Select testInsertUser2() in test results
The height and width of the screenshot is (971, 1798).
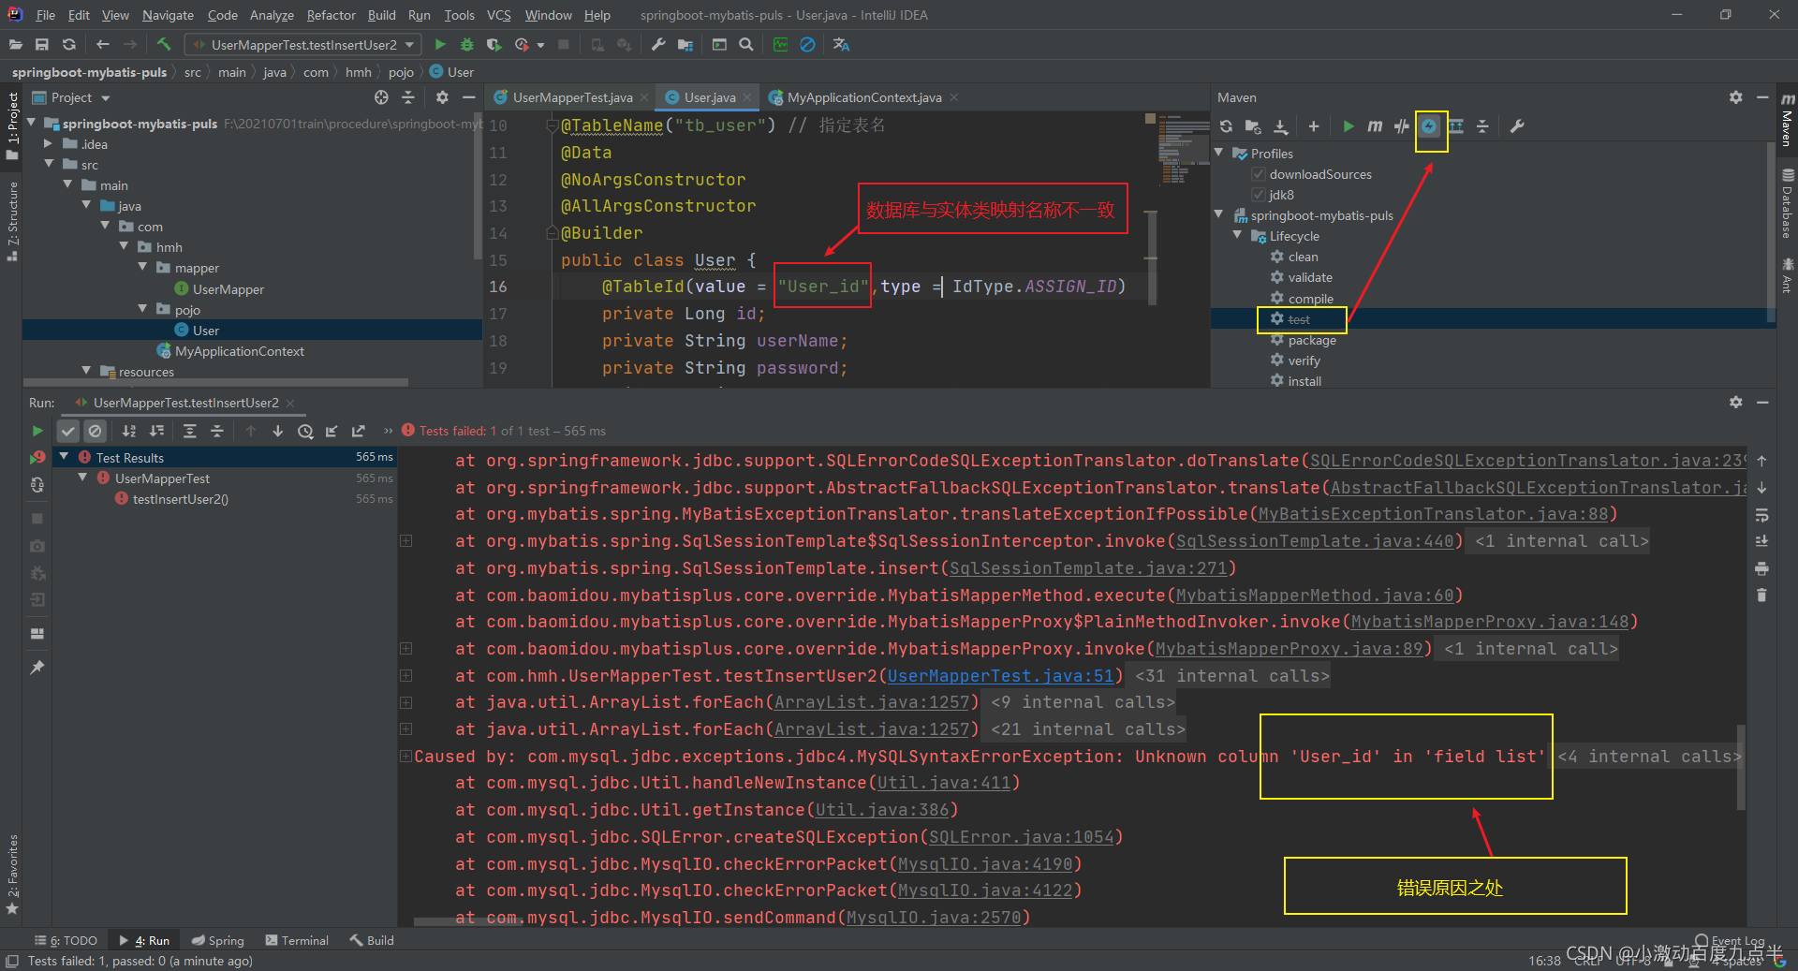pos(180,499)
